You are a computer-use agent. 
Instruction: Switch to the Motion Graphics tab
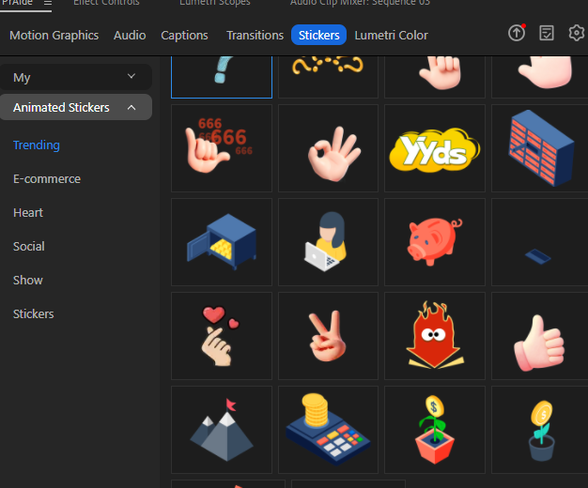[54, 35]
